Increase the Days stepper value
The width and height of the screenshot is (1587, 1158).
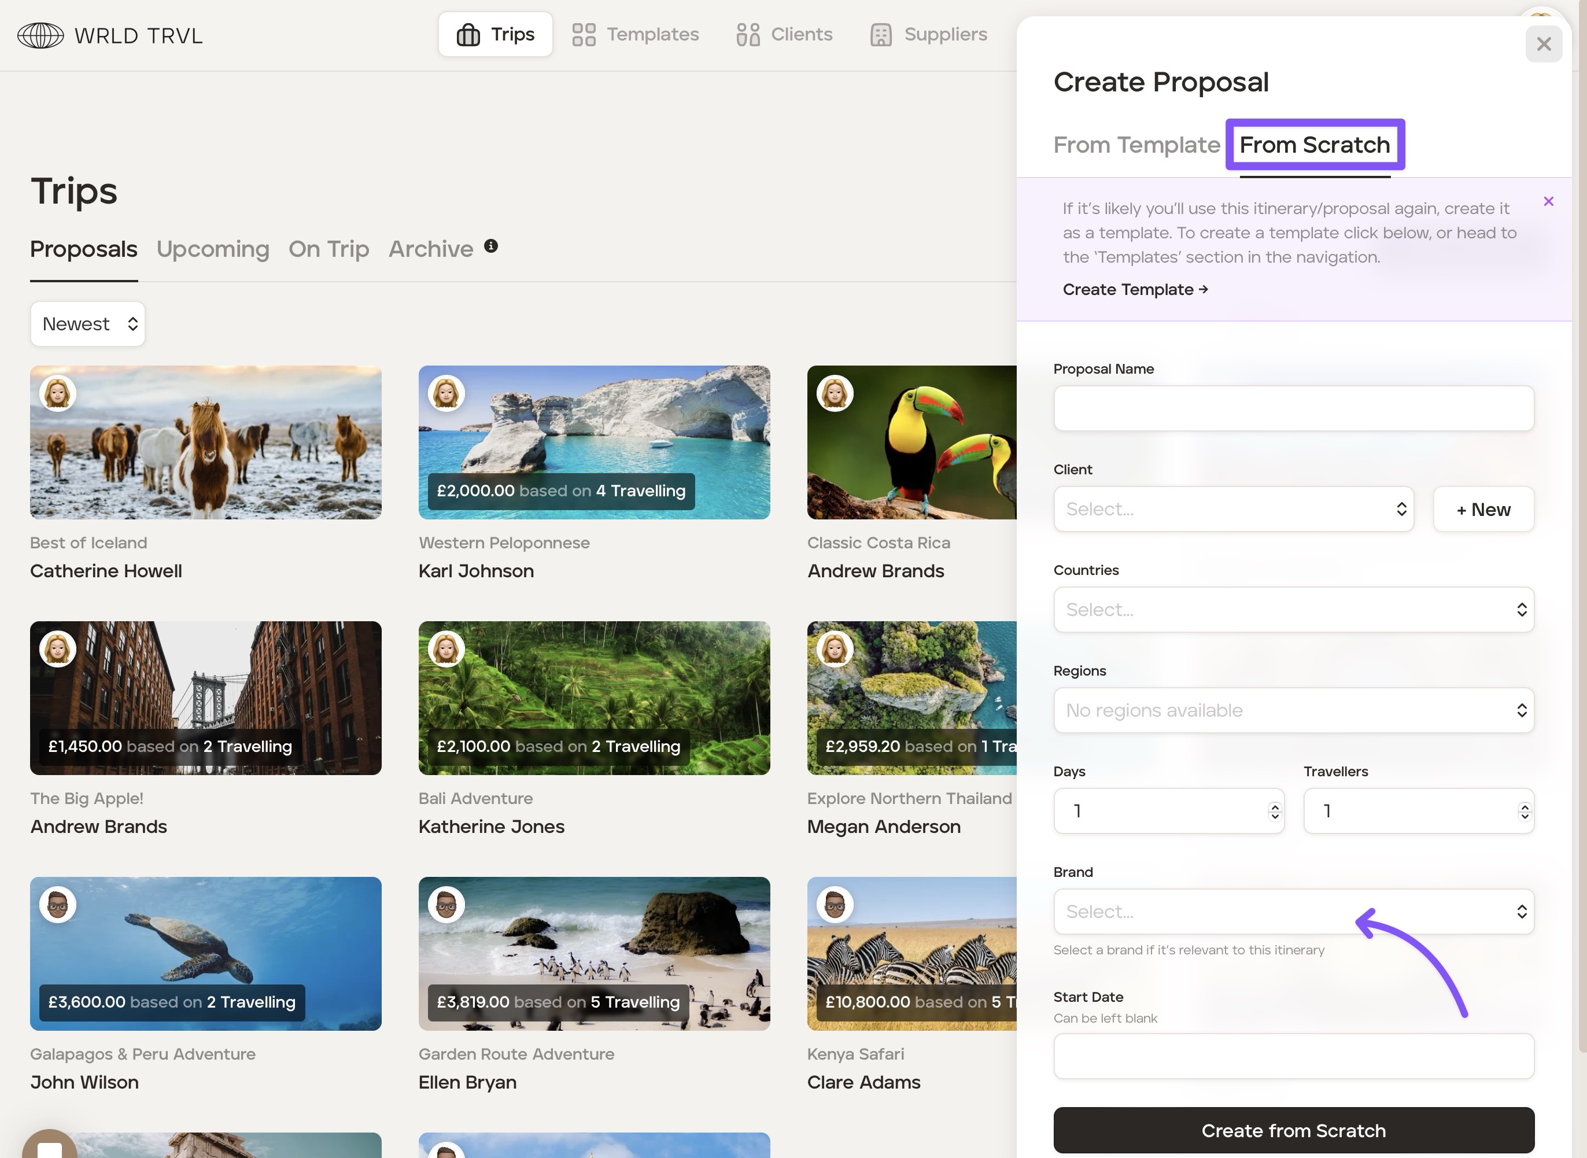pos(1274,806)
